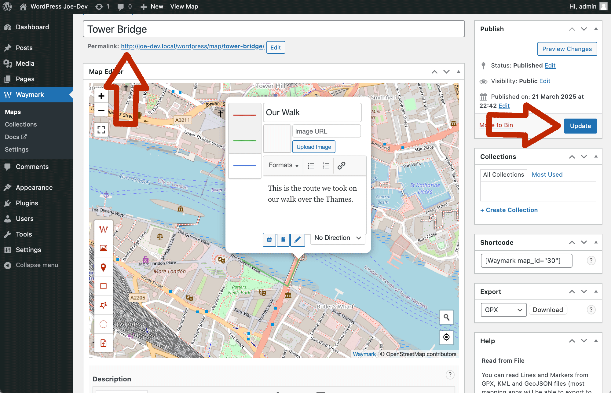Open the map search magnifier
The width and height of the screenshot is (611, 393).
(446, 318)
